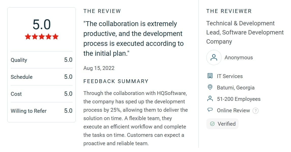
Task: Select the Quality score row
Action: point(41,60)
